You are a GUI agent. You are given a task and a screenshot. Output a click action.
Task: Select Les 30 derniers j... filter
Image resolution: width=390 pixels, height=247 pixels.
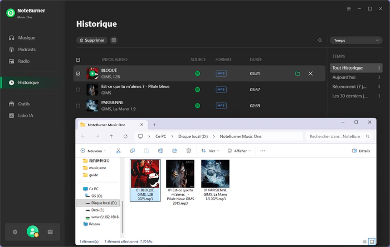tap(356, 96)
